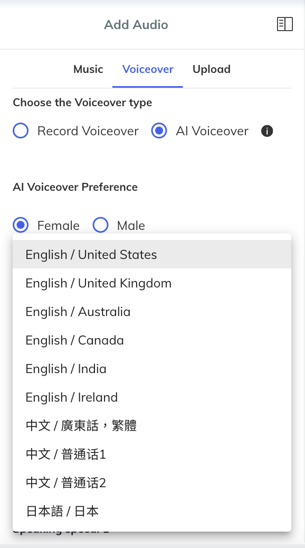This screenshot has height=548, width=305.
Task: Pick English / United Kingdom voice
Action: pyautogui.click(x=98, y=283)
